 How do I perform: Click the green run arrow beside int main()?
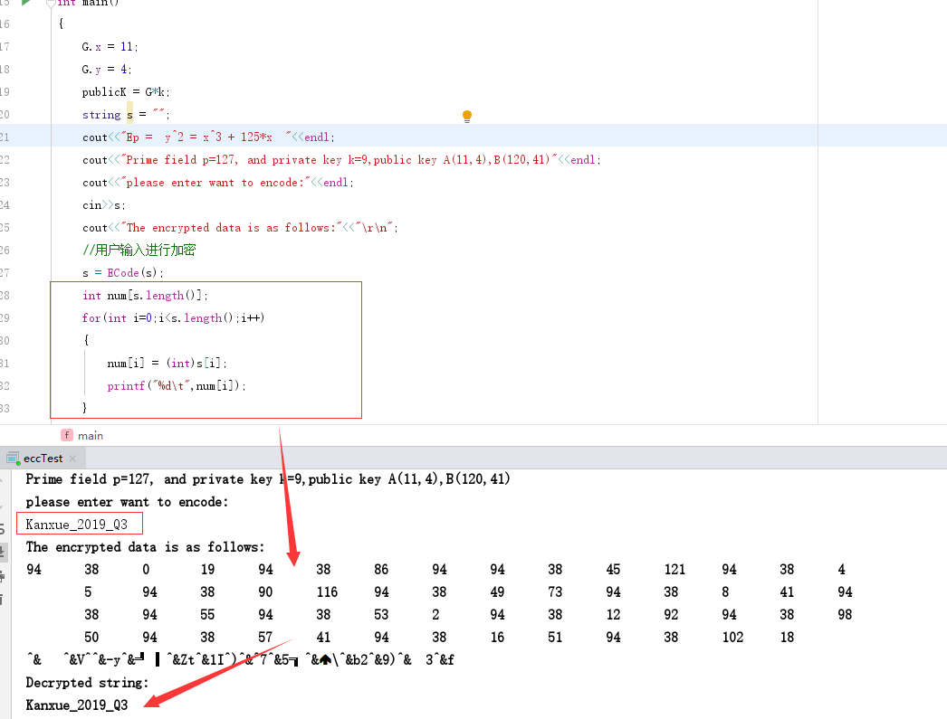26,3
